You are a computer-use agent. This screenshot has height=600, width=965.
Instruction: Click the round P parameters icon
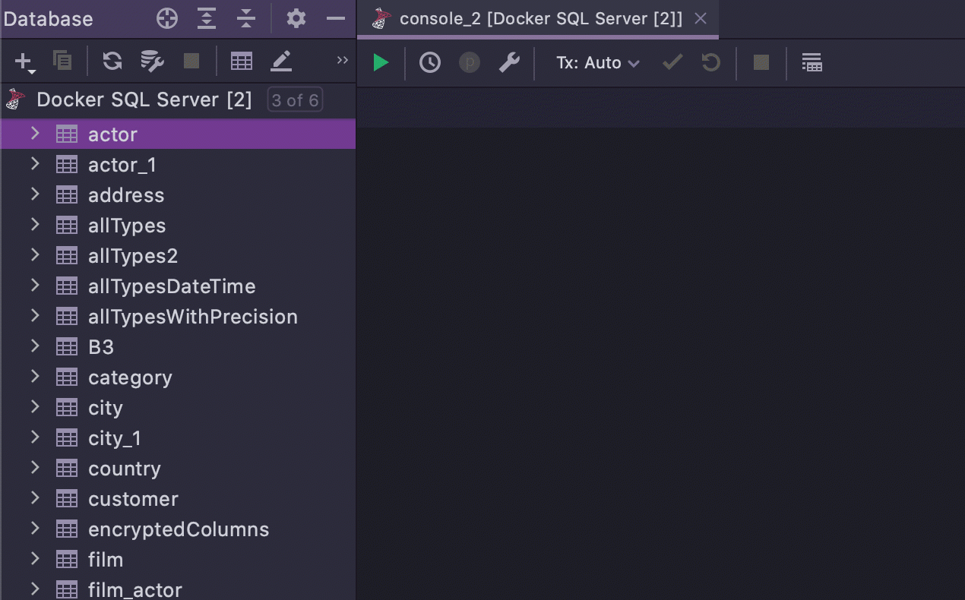point(470,63)
